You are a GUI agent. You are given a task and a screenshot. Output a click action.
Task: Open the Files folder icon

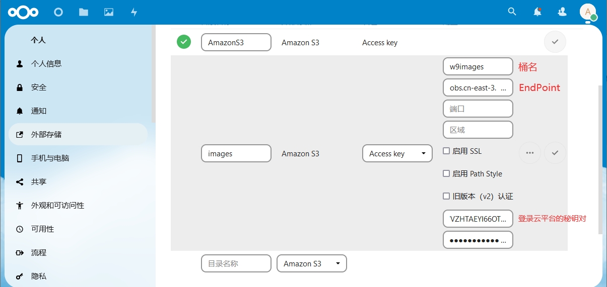click(84, 12)
